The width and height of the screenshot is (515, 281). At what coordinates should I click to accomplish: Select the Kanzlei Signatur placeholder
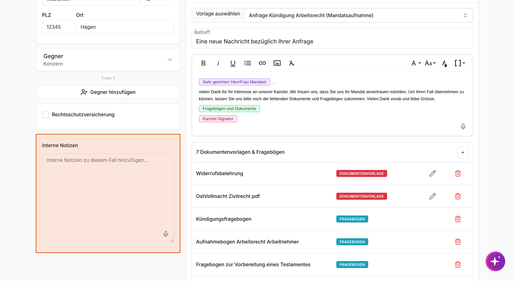(218, 119)
